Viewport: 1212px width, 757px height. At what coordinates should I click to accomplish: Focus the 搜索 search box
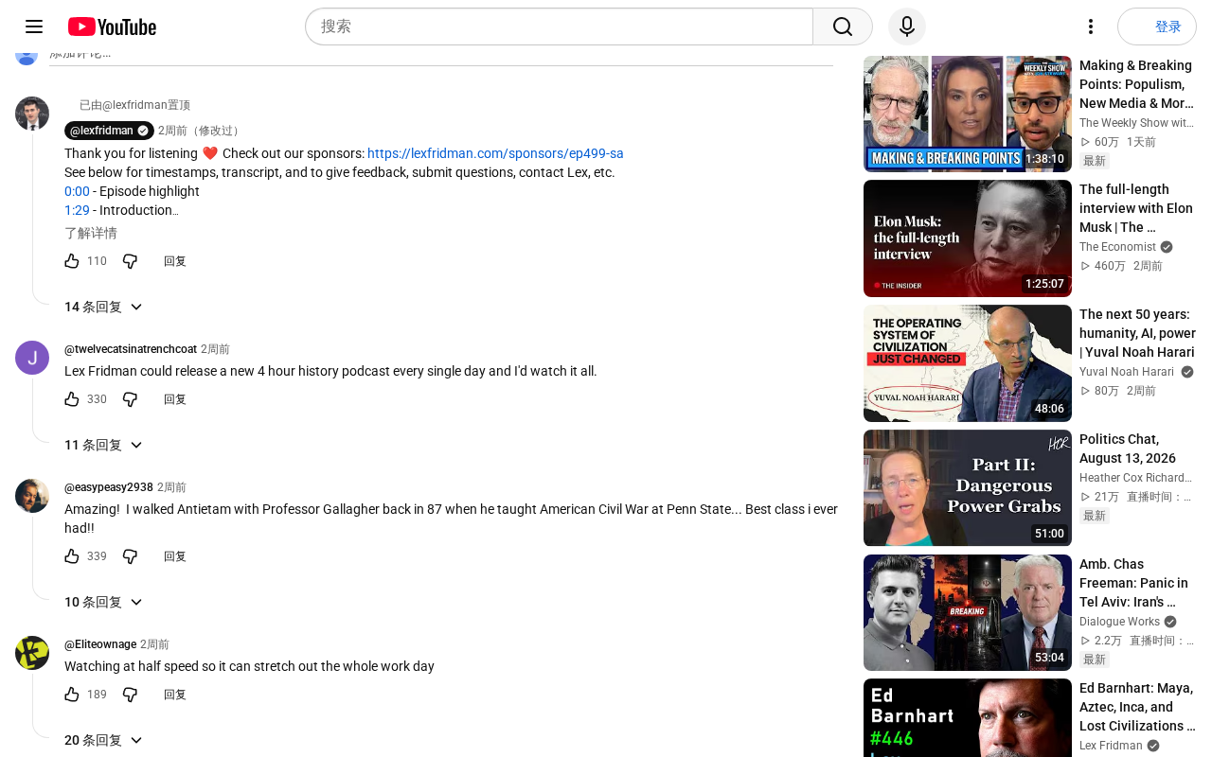coord(559,26)
